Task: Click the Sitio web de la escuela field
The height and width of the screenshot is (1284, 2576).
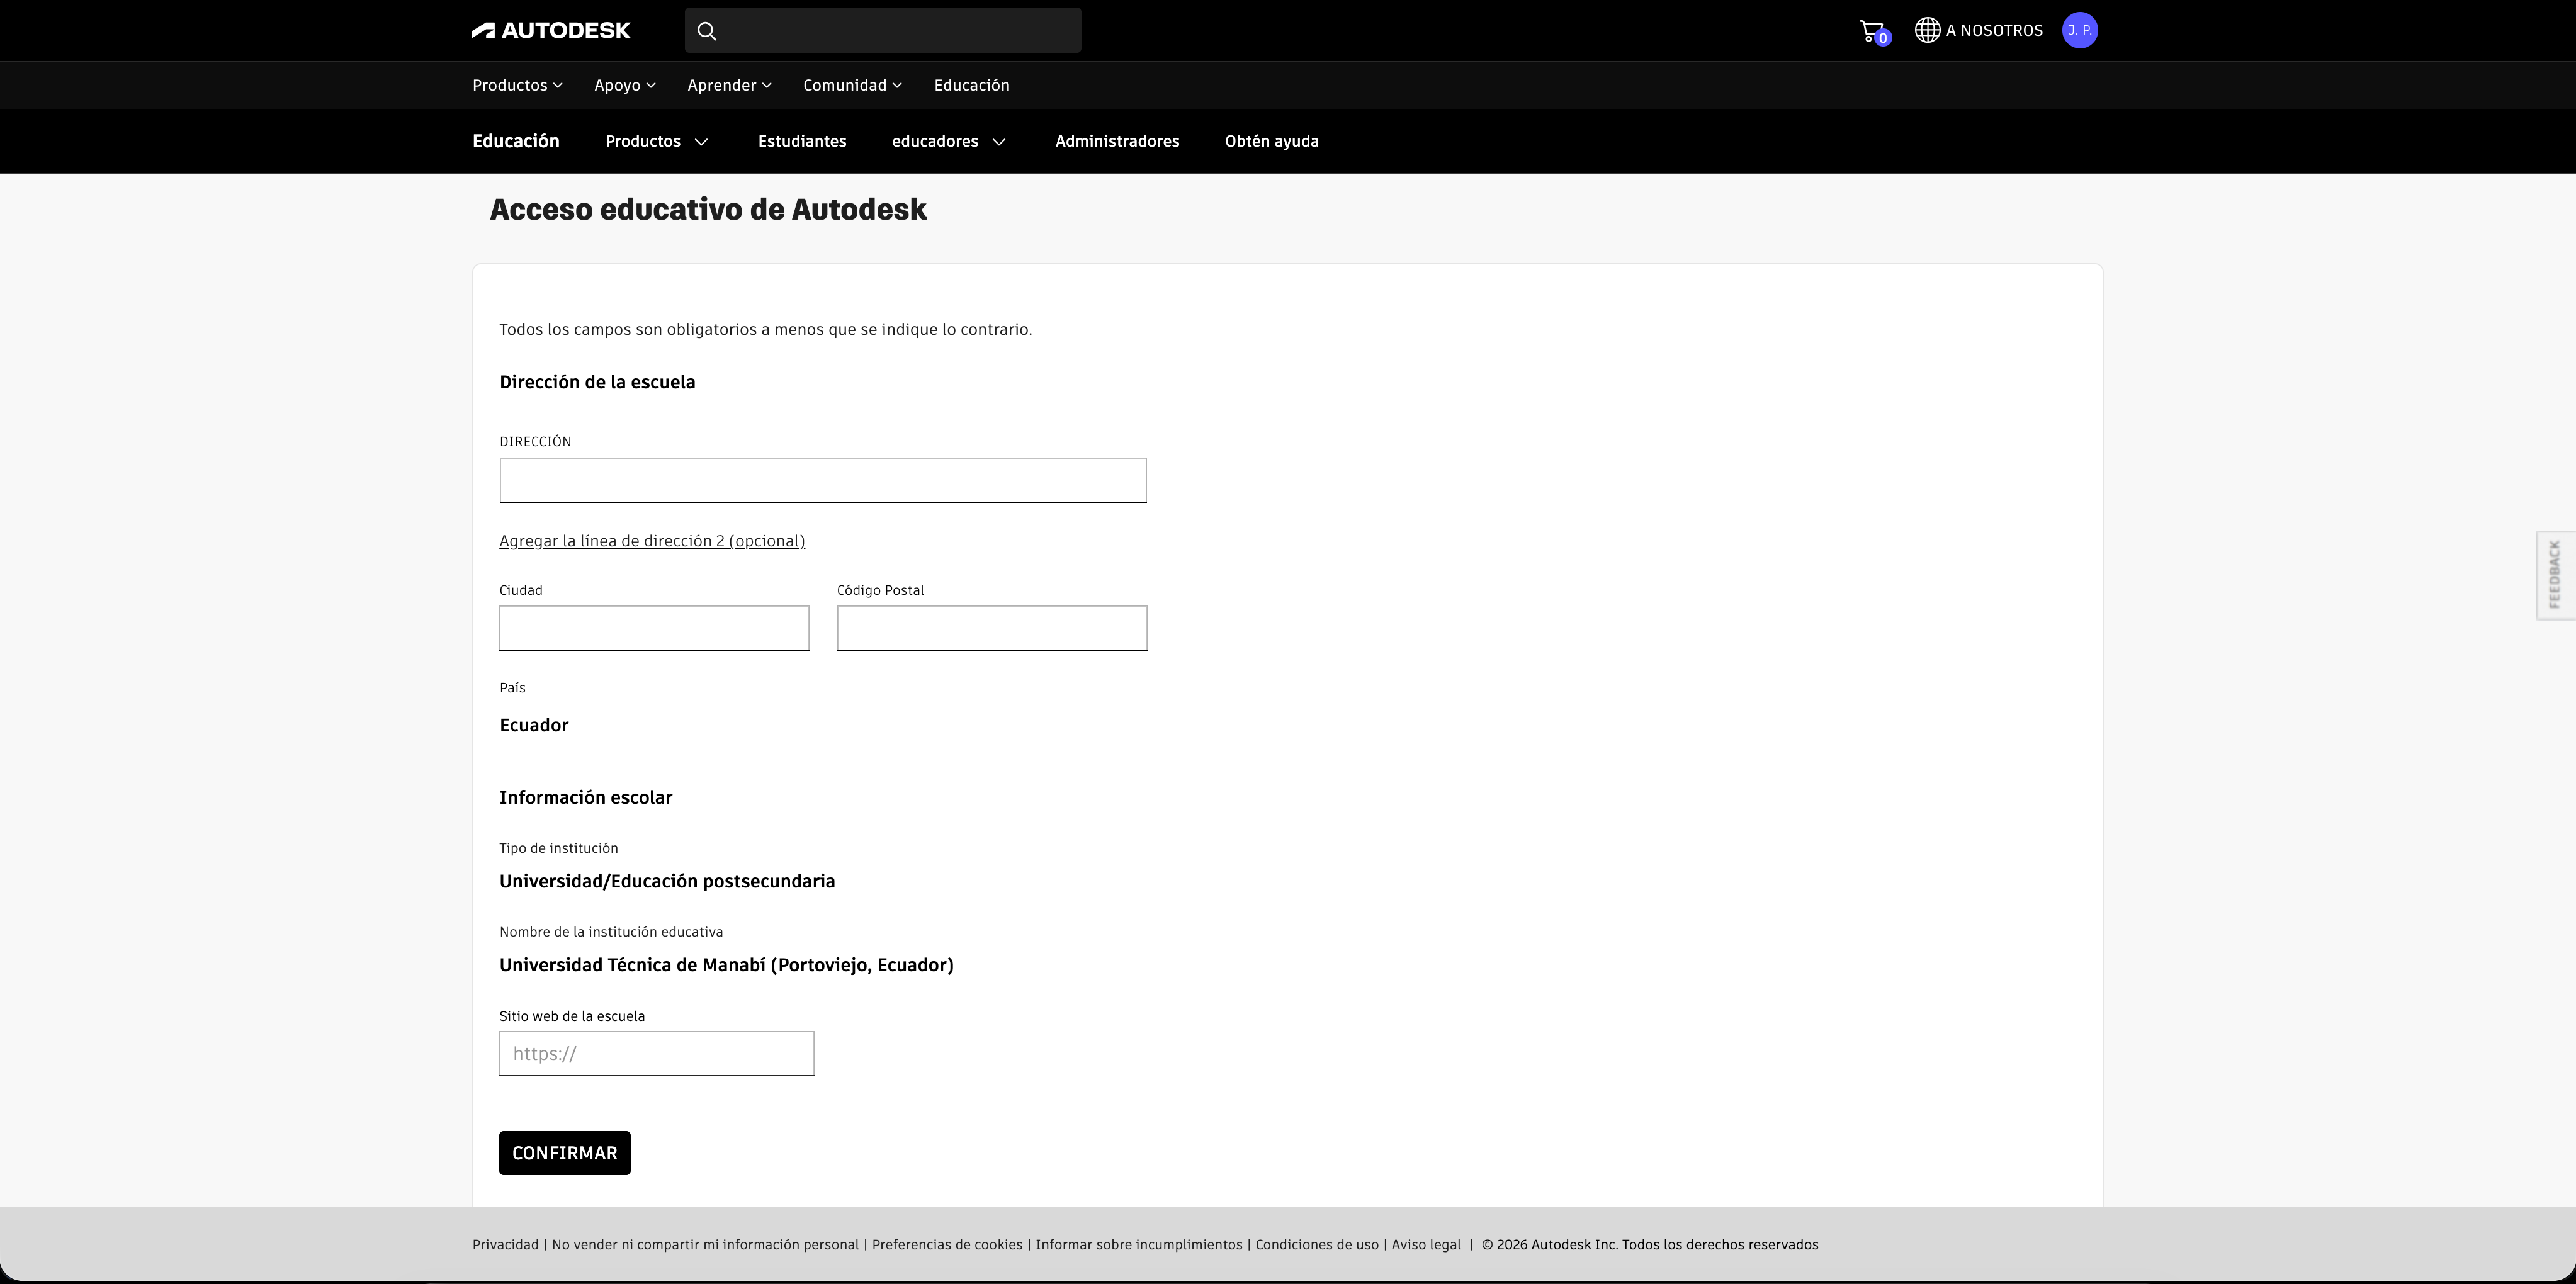Action: click(x=657, y=1054)
